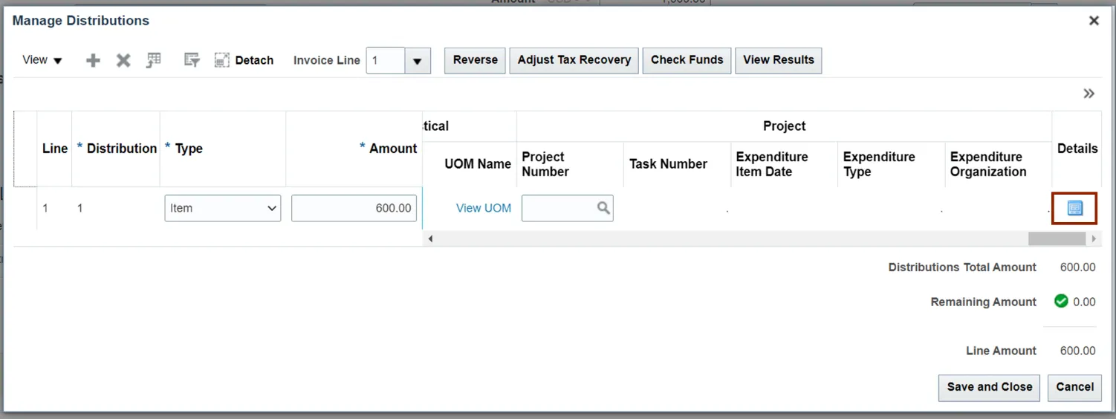Select the row header cell of line 1

click(25, 208)
